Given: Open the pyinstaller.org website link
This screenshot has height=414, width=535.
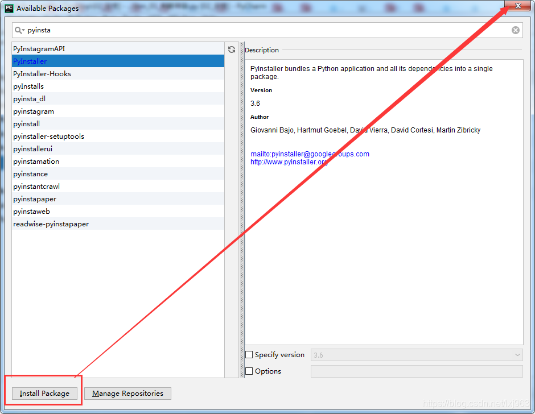Looking at the screenshot, I should (x=289, y=162).
